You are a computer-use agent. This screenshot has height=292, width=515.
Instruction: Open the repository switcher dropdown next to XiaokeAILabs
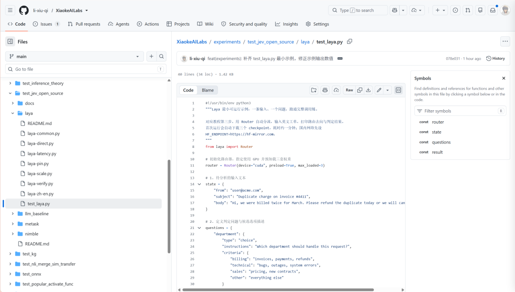coord(87,10)
